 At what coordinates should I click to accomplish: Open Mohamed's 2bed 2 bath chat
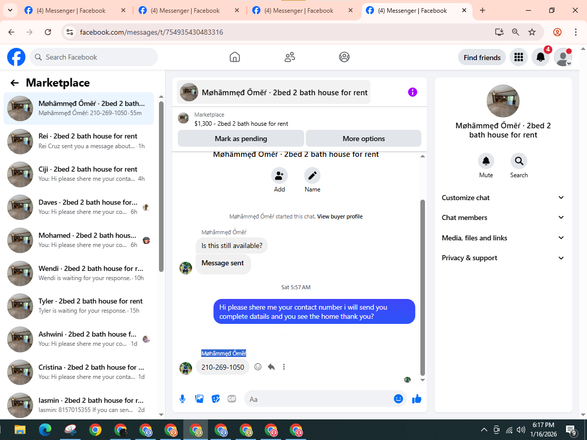coord(78,240)
